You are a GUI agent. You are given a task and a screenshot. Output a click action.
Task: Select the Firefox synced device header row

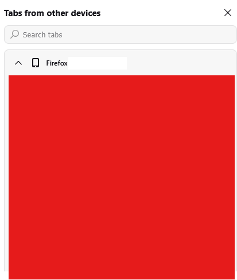coord(121,63)
